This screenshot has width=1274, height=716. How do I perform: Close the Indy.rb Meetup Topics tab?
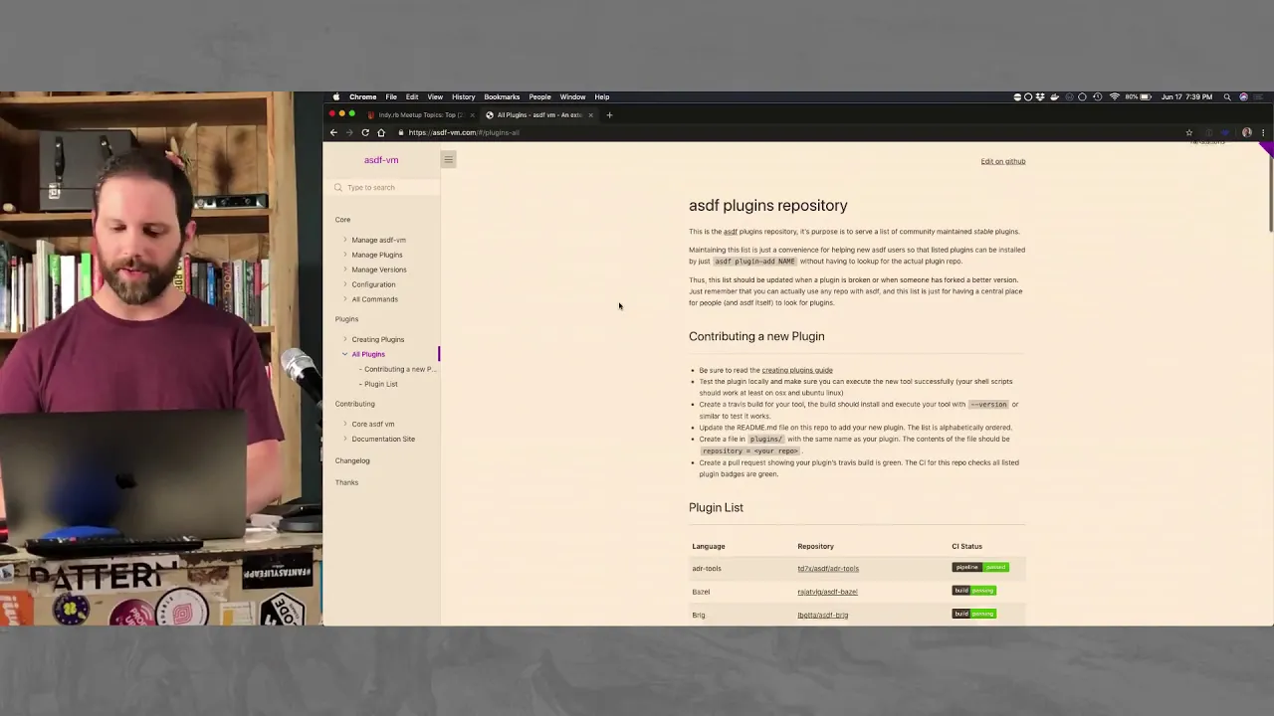[x=472, y=114]
